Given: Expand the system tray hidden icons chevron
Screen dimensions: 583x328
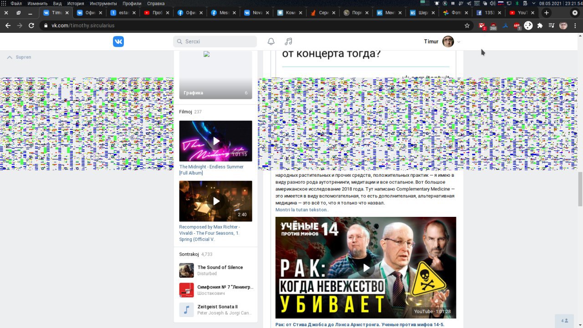Looking at the screenshot, I should (x=534, y=3).
